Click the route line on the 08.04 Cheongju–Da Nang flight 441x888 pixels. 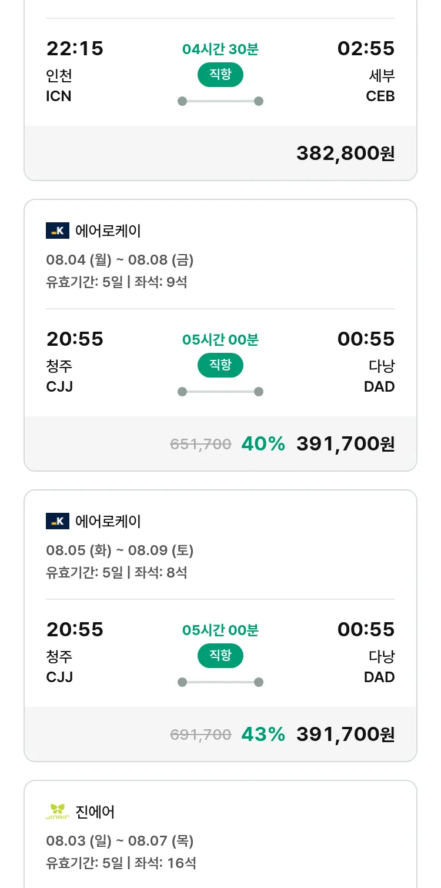(x=220, y=392)
